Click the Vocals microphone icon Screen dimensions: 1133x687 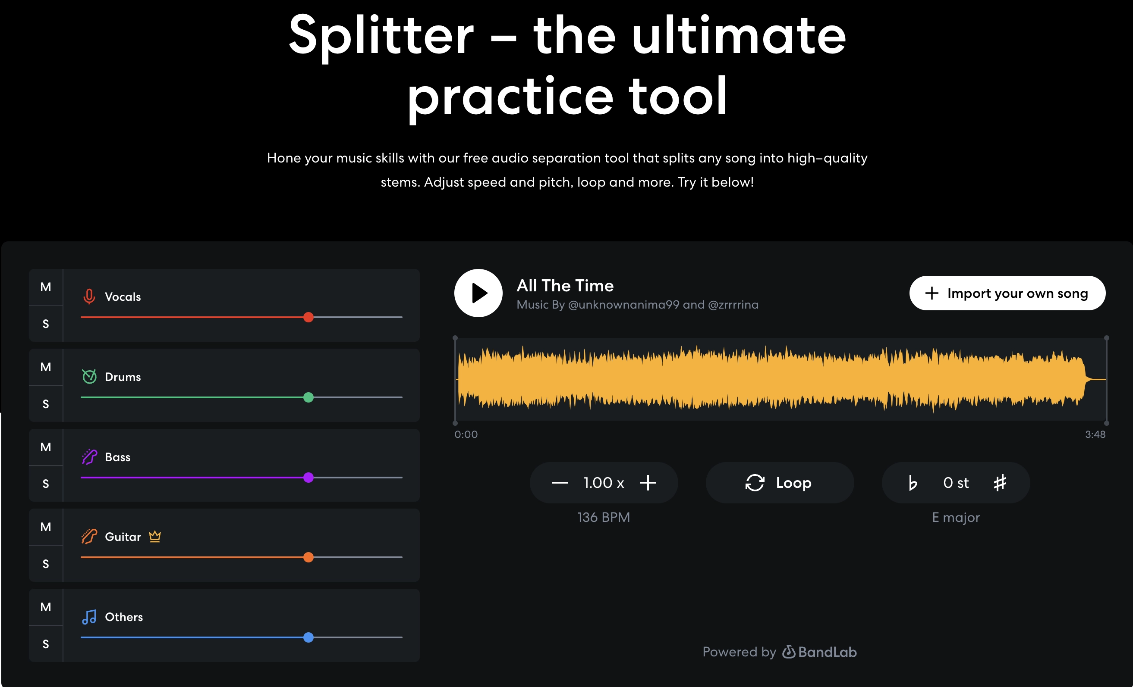89,297
